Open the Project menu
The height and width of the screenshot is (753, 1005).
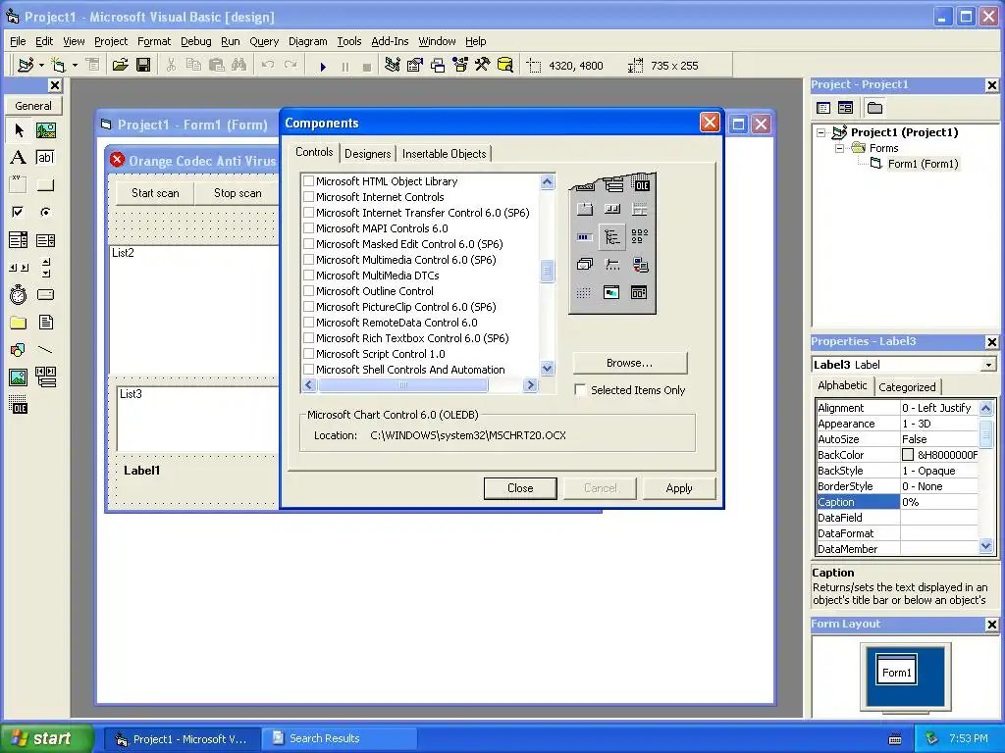pos(111,41)
